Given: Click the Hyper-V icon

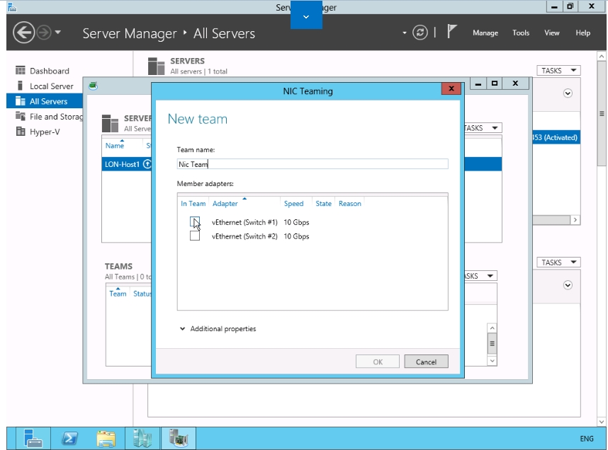Looking at the screenshot, I should [x=20, y=132].
